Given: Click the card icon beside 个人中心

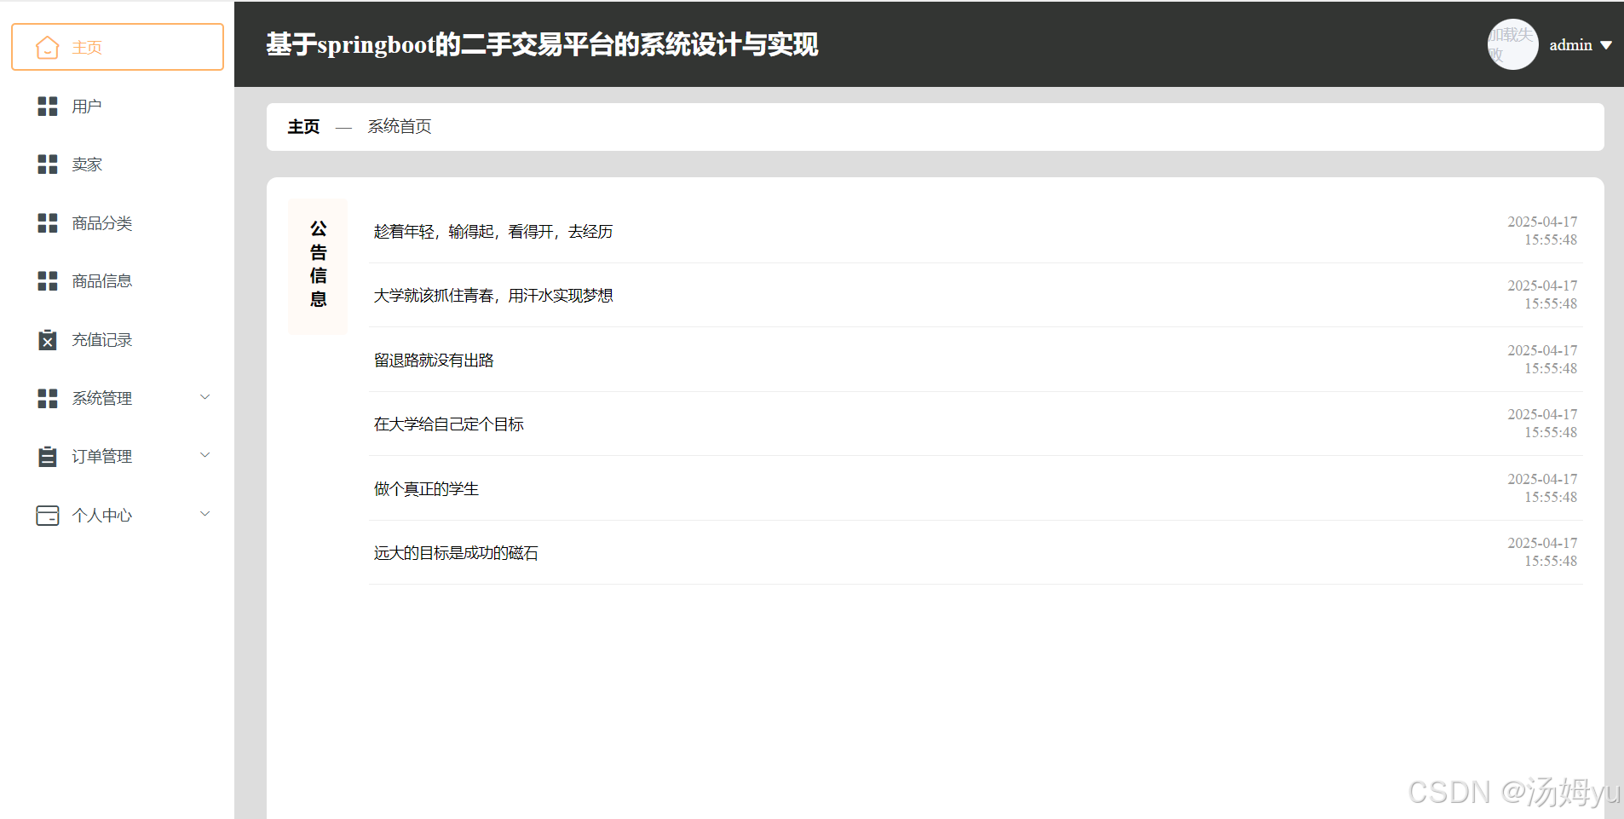Looking at the screenshot, I should [48, 516].
